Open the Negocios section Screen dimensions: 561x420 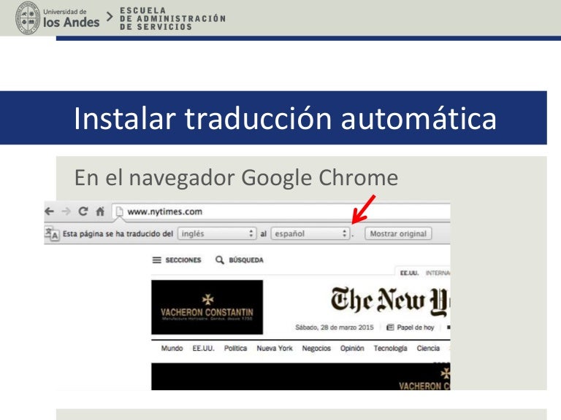(316, 349)
